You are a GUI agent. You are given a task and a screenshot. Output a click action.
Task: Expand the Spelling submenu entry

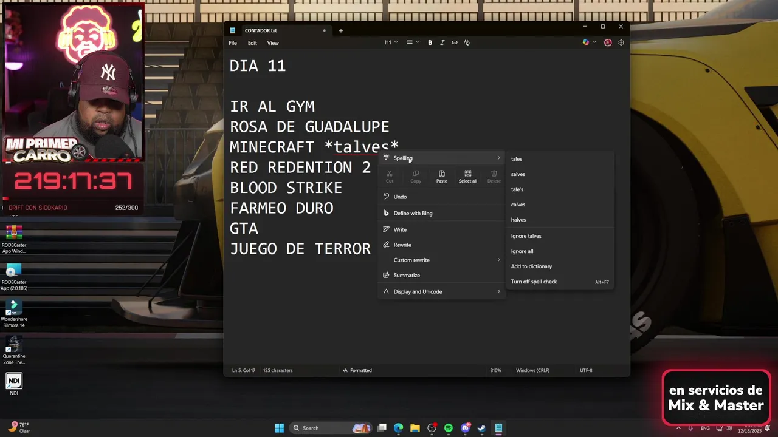click(442, 158)
